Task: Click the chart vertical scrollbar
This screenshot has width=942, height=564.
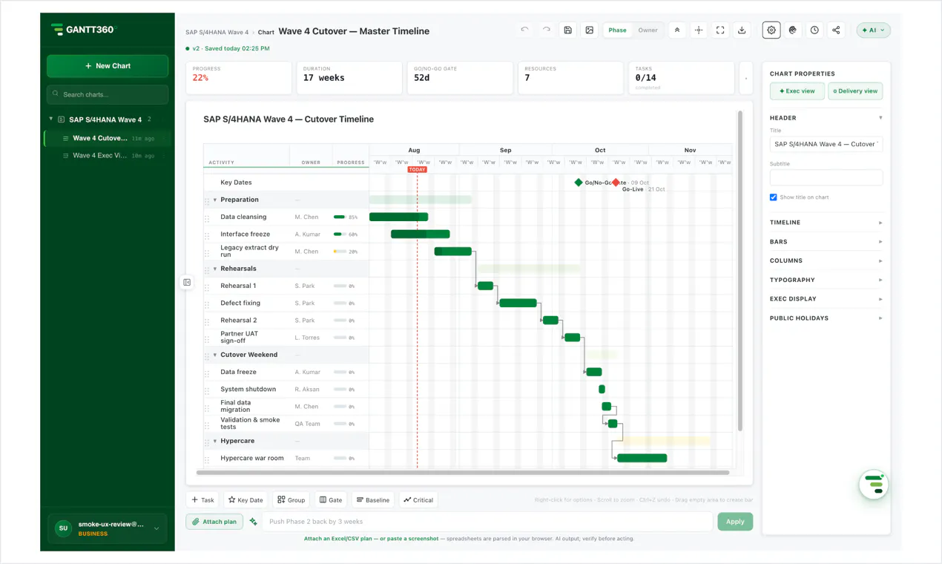Action: coord(740,271)
